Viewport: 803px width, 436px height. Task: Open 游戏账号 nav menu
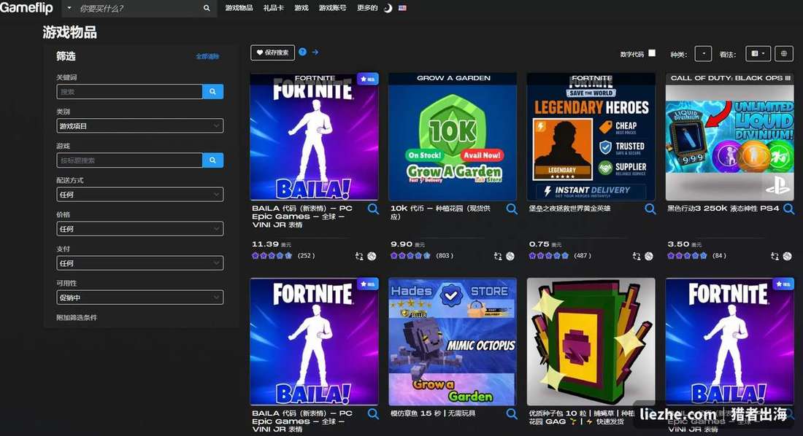332,8
